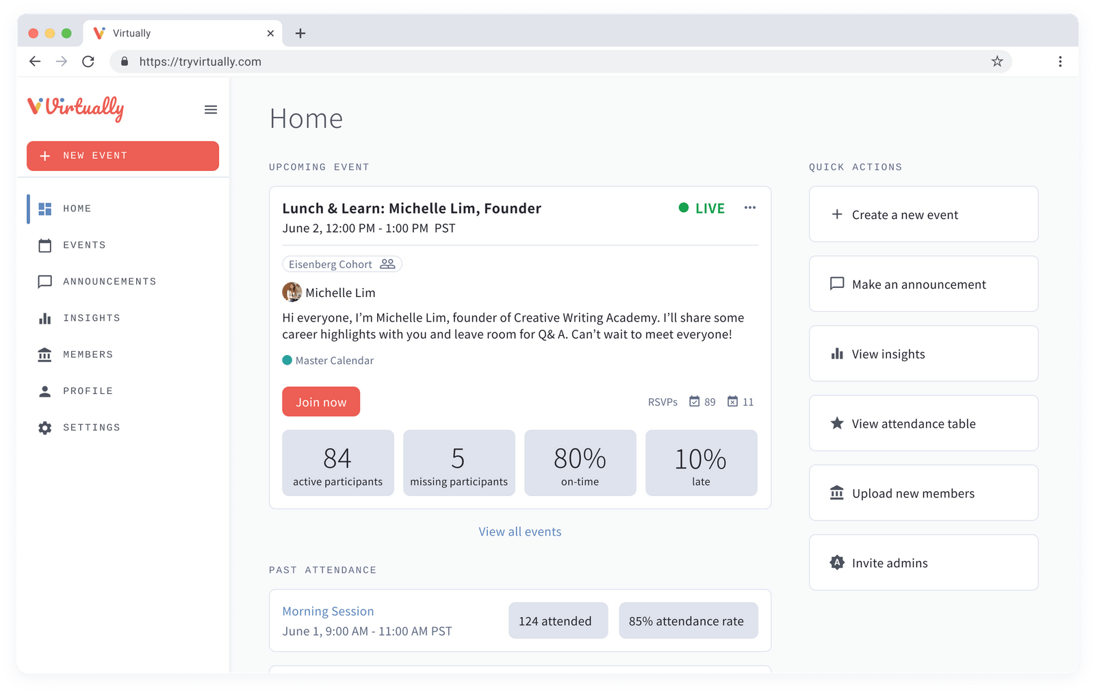Click the Join now button
Viewport: 1095px width, 693px height.
pos(320,402)
